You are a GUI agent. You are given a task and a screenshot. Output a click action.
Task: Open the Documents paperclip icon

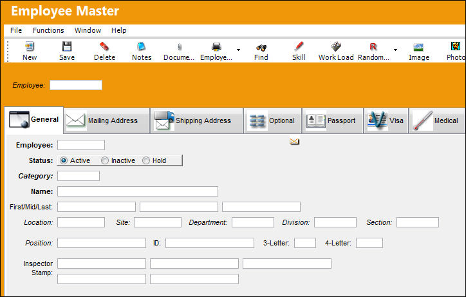[179, 47]
